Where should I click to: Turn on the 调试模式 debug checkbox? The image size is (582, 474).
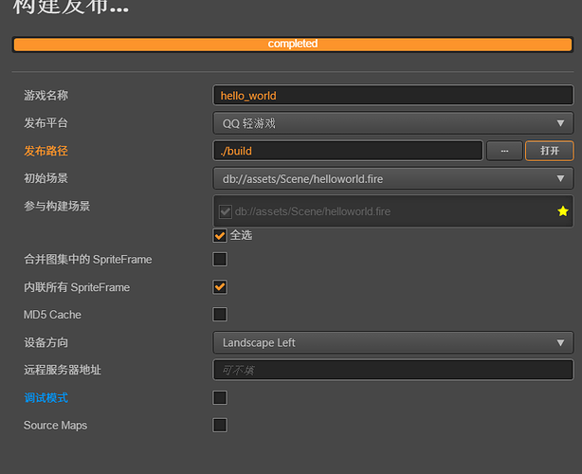point(220,397)
